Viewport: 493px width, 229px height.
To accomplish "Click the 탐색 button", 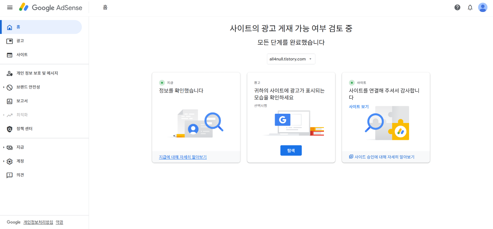I will point(291,150).
